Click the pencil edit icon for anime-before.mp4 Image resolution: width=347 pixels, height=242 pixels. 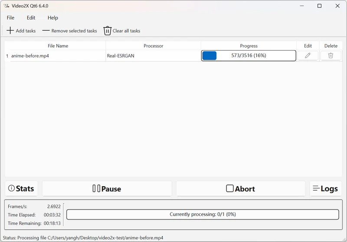pyautogui.click(x=308, y=55)
